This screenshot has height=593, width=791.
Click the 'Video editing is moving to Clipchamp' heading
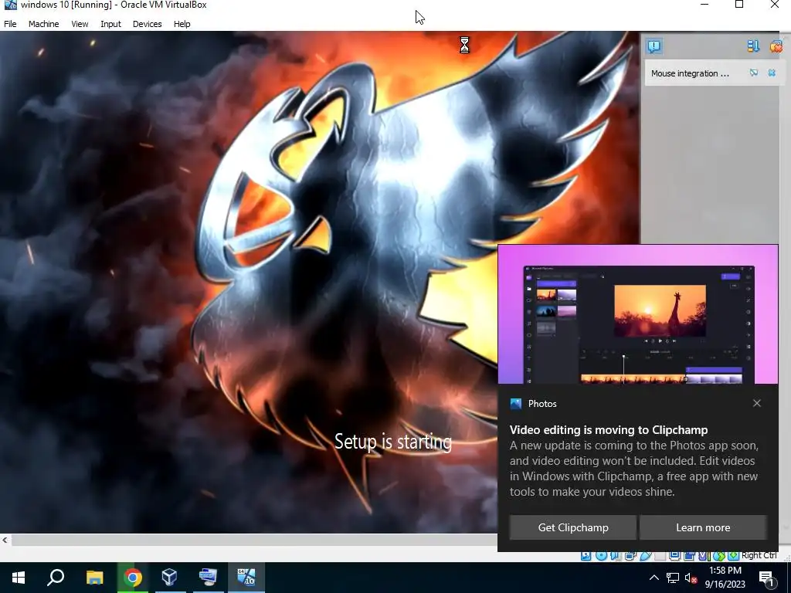(609, 429)
